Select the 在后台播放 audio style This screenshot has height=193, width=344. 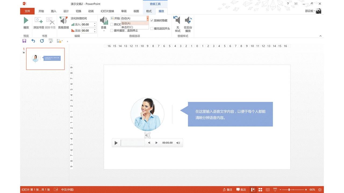(188, 21)
